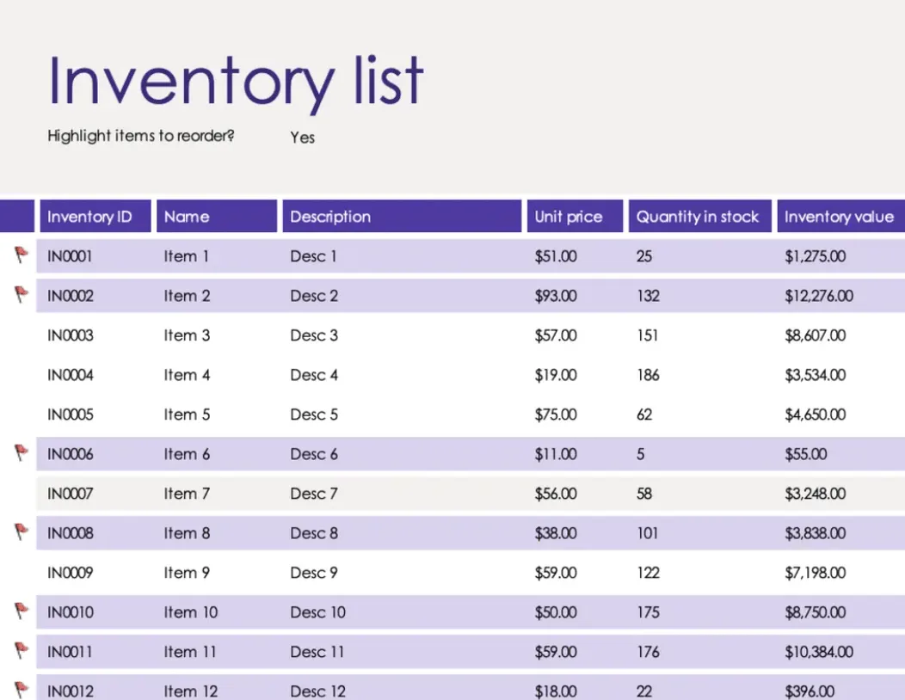This screenshot has height=700, width=905.
Task: Click the 'Desc 10' description cell
Action: coord(318,612)
